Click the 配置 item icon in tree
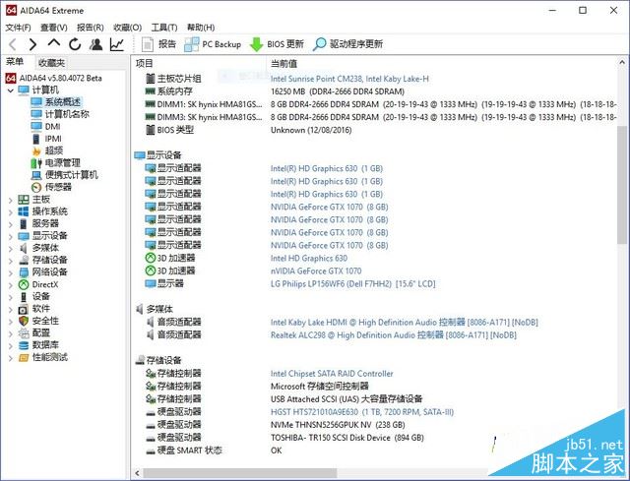This screenshot has width=630, height=481. point(24,332)
